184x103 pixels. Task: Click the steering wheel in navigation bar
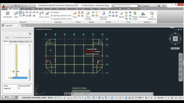pos(181,57)
